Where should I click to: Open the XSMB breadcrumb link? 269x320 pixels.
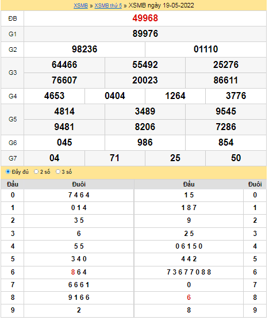pyautogui.click(x=80, y=6)
